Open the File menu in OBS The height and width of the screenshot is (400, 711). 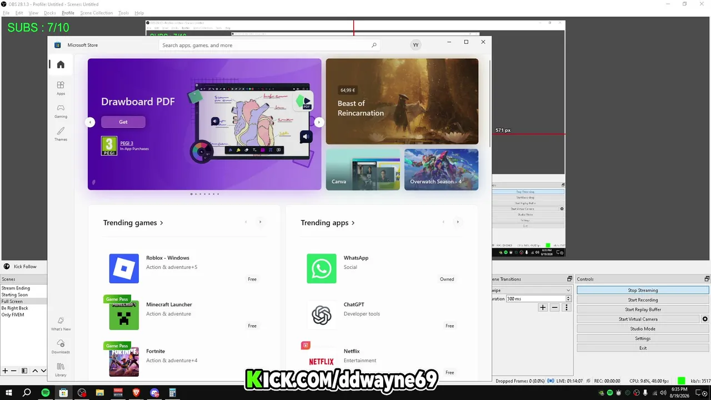(x=6, y=13)
